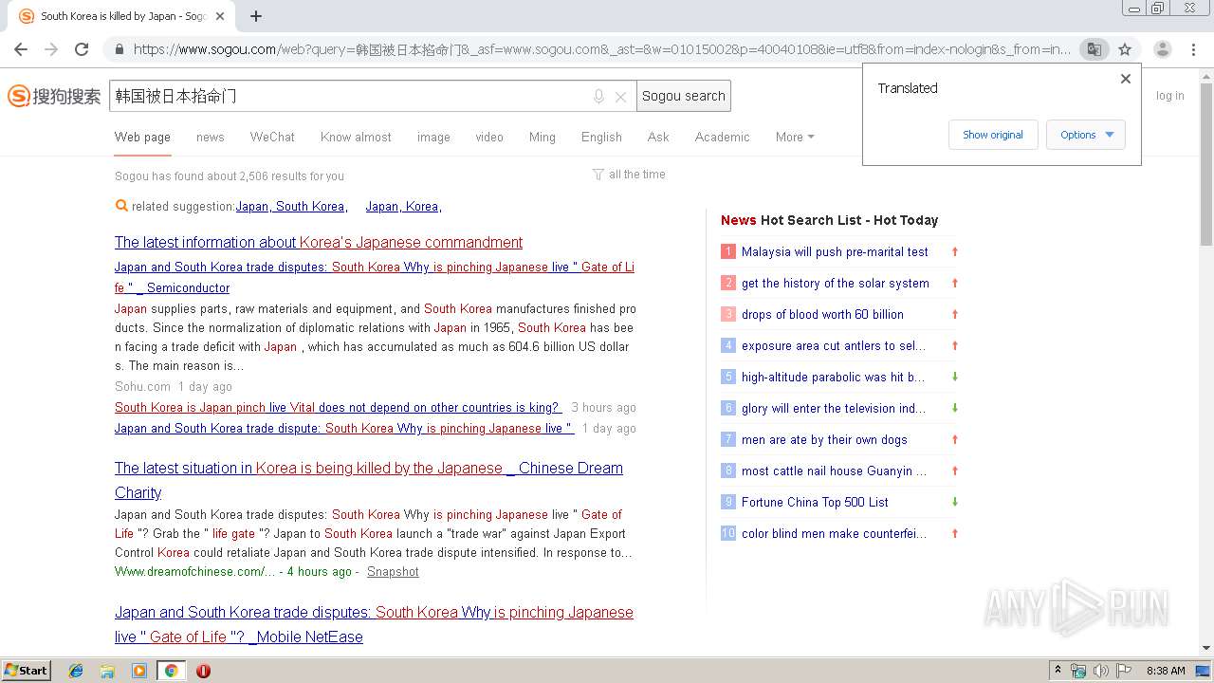Image resolution: width=1214 pixels, height=683 pixels.
Task: Click the browser back arrow
Action: [x=21, y=49]
